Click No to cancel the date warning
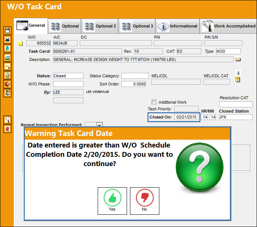The height and width of the screenshot is (227, 257). [x=144, y=201]
